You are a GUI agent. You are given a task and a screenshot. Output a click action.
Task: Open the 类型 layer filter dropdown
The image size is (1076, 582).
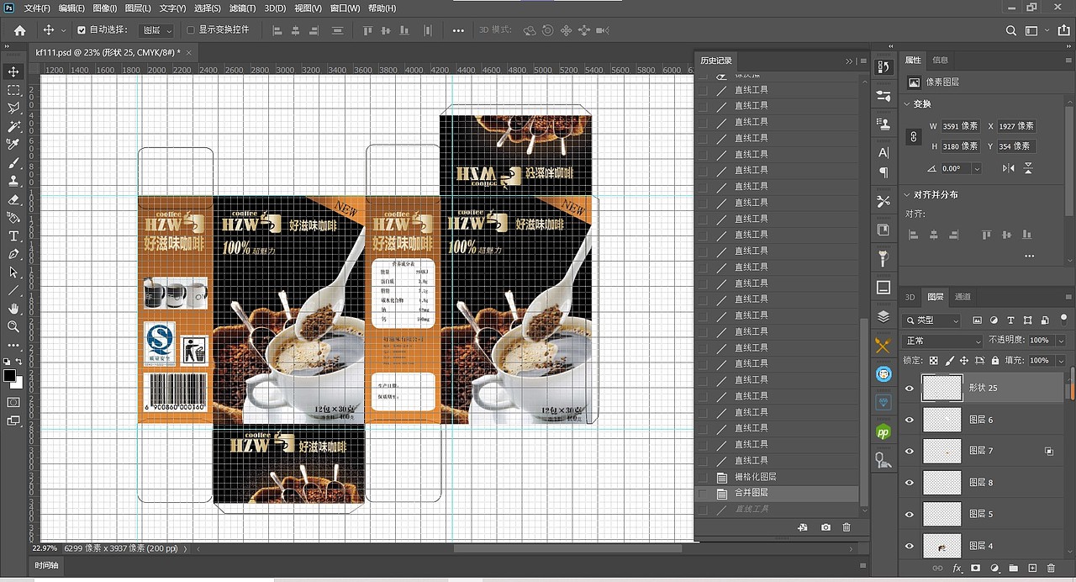(x=931, y=320)
